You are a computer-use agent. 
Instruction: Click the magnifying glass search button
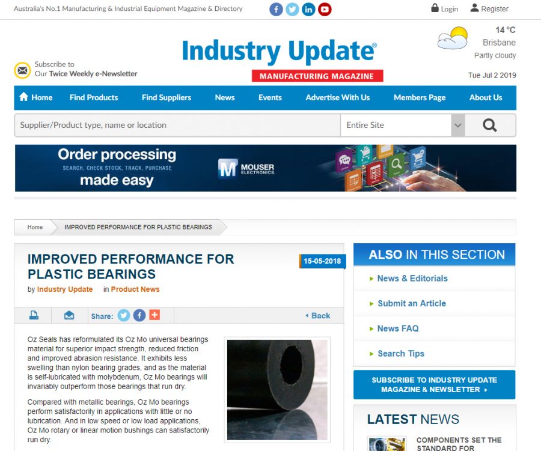coord(490,125)
